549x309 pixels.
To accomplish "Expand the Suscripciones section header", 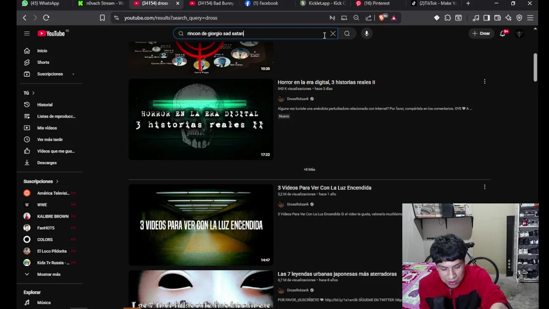I will click(x=41, y=182).
